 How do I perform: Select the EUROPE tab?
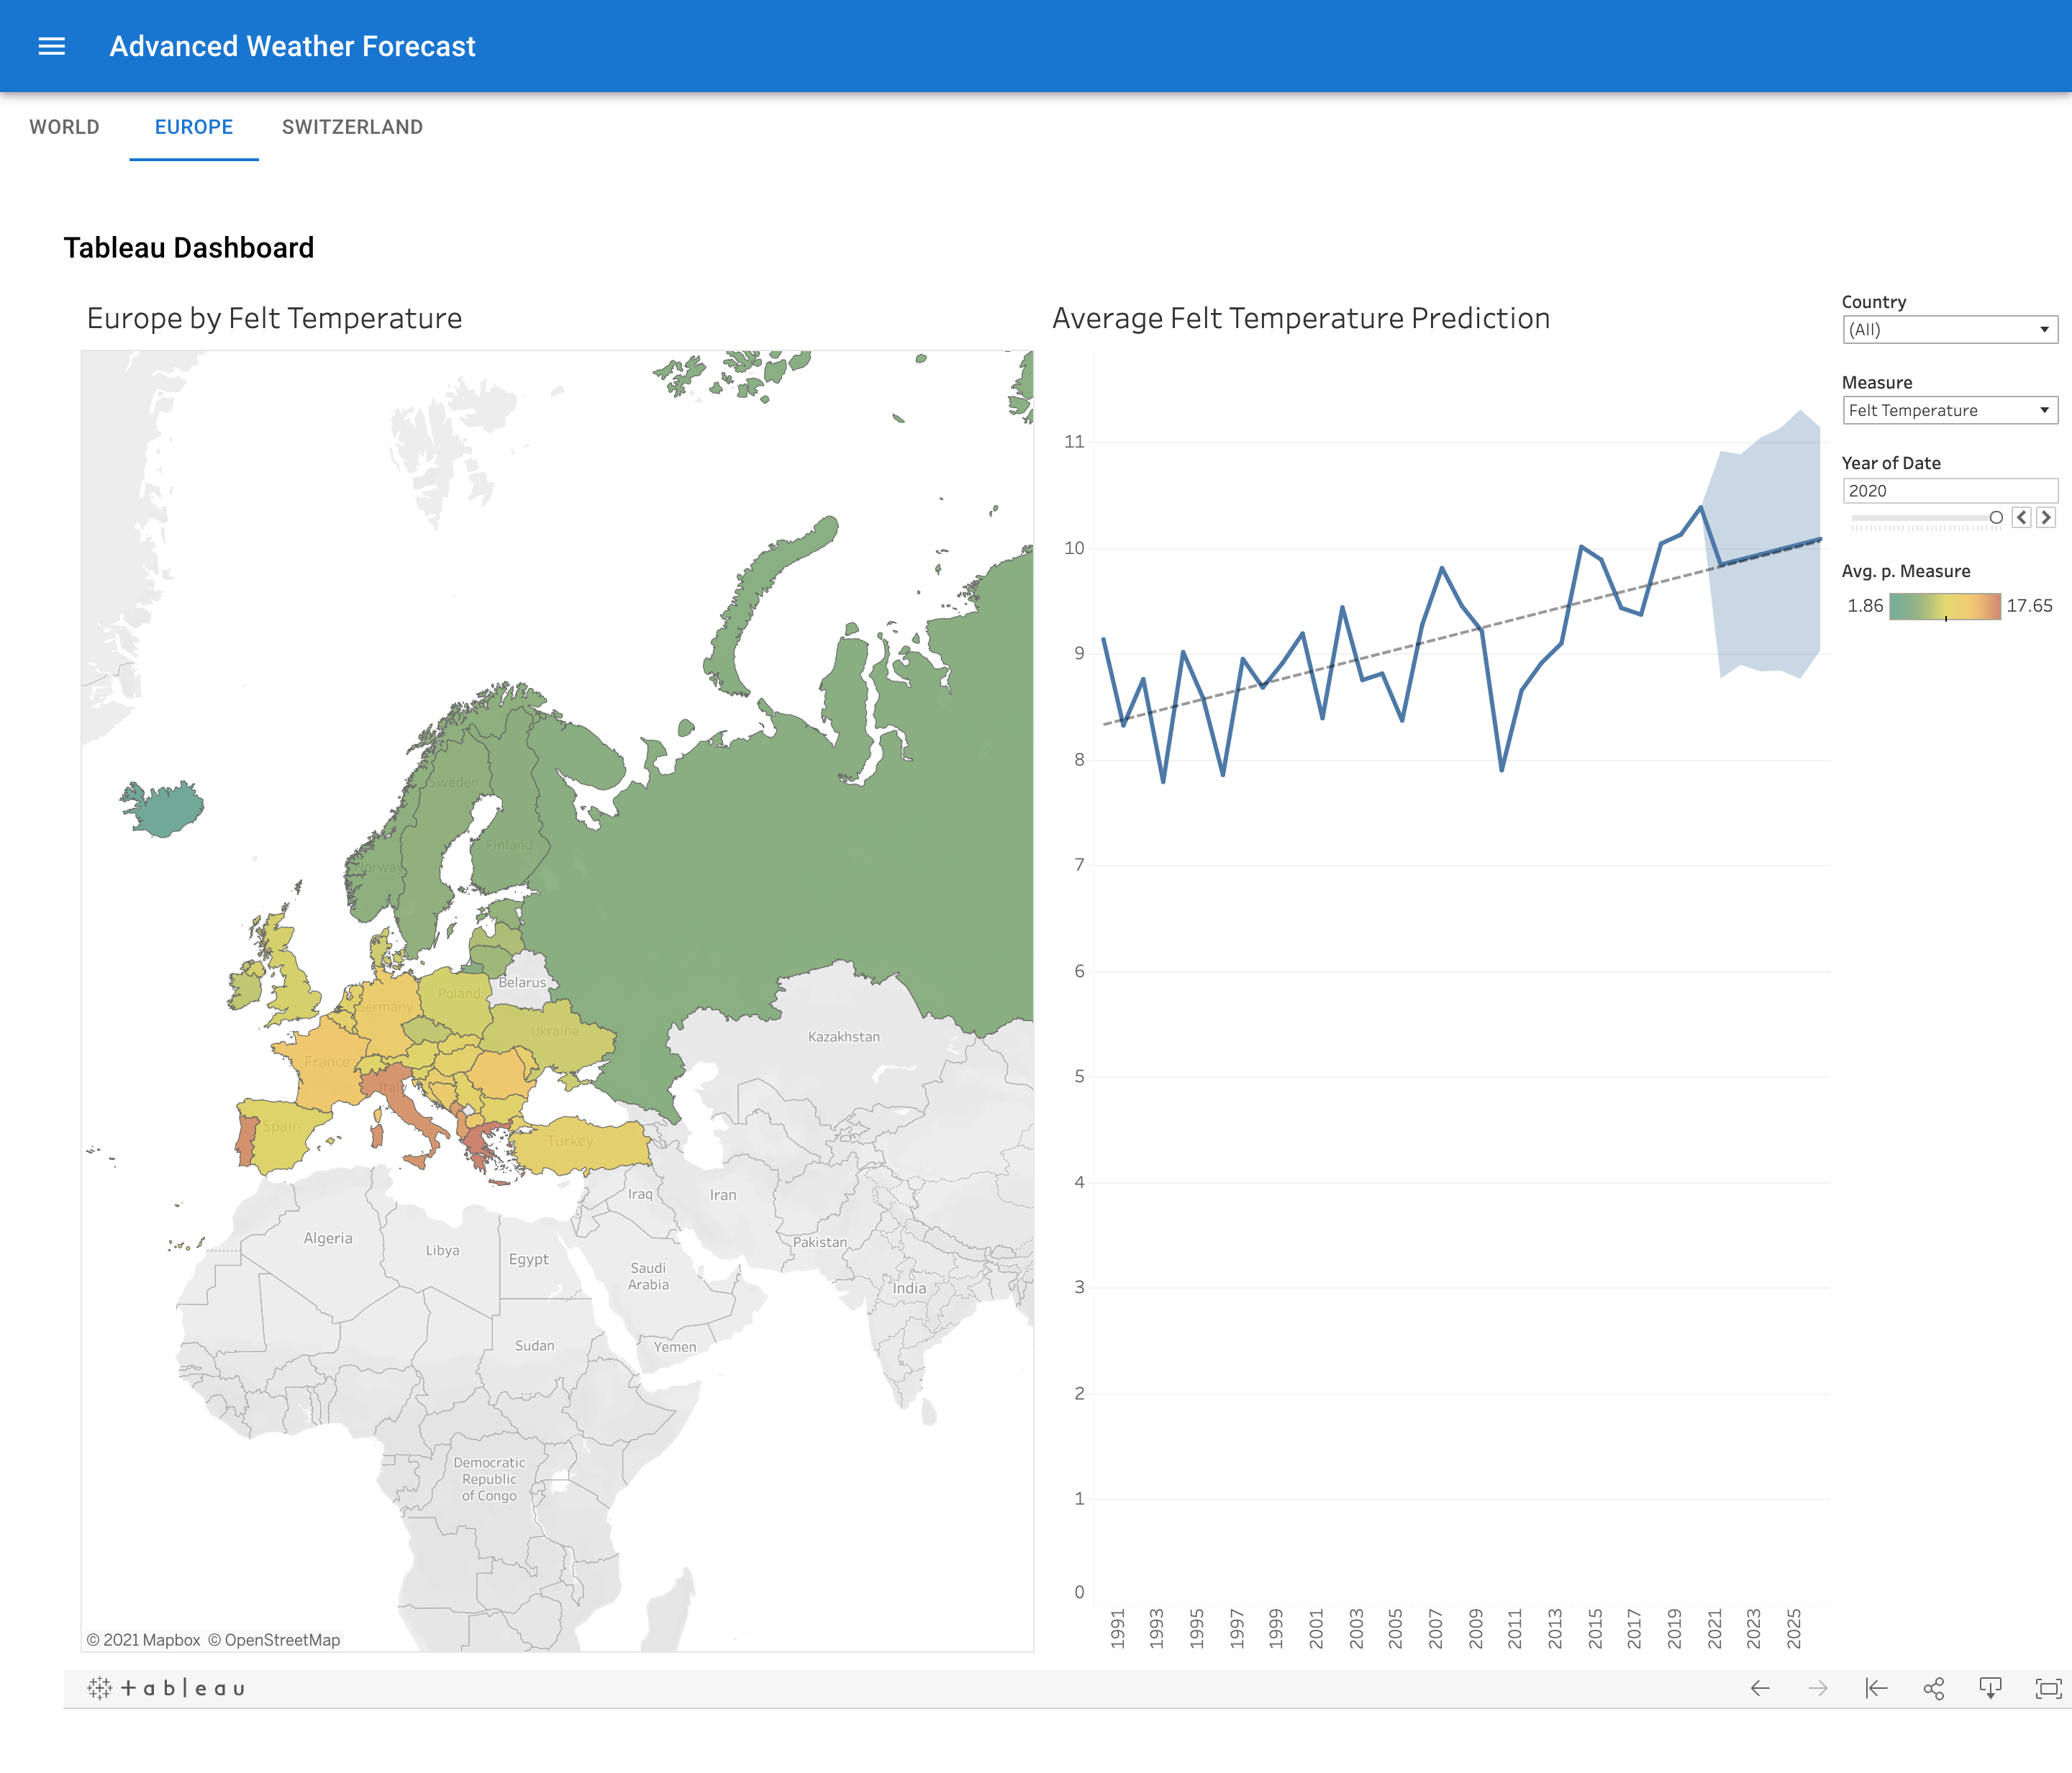pos(194,127)
